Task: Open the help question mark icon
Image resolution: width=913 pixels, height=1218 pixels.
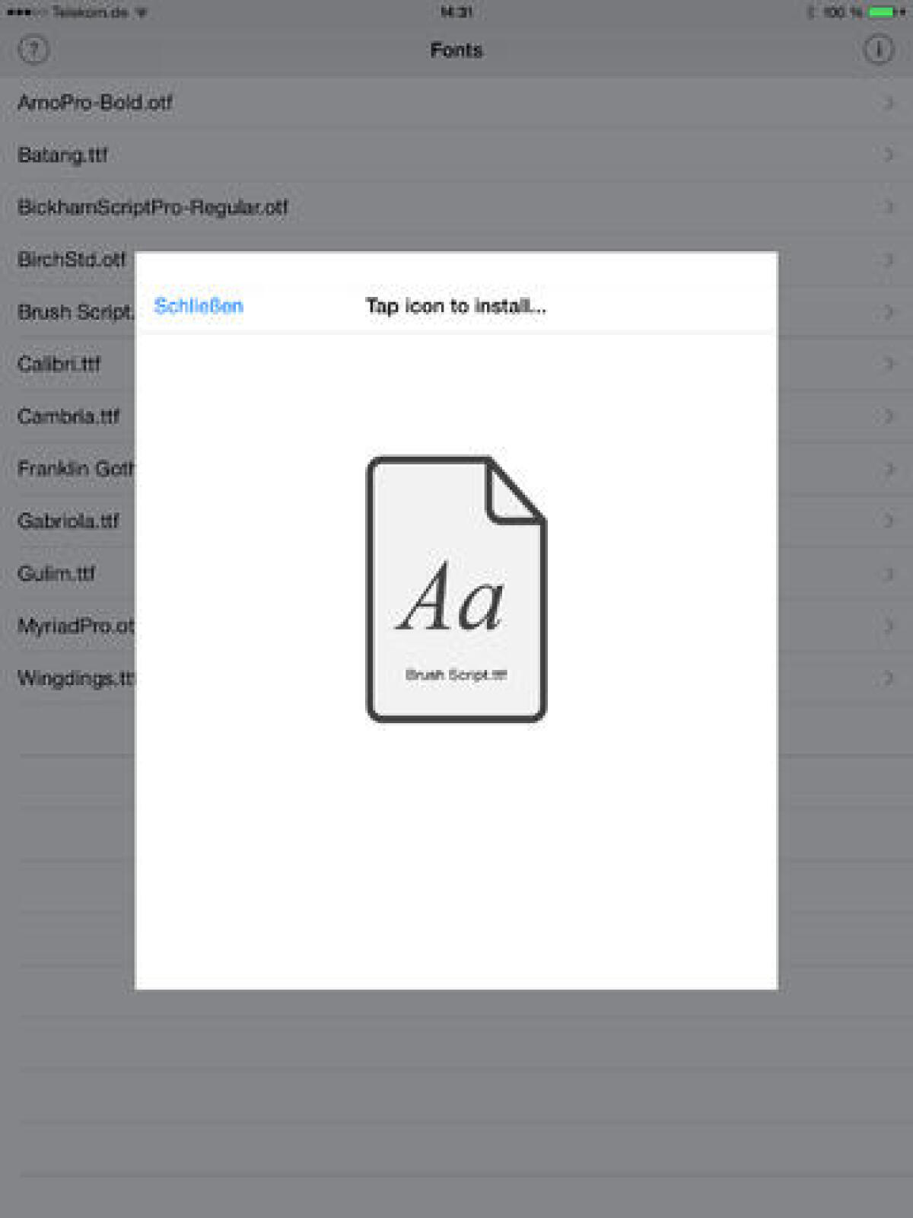Action: pos(33,50)
